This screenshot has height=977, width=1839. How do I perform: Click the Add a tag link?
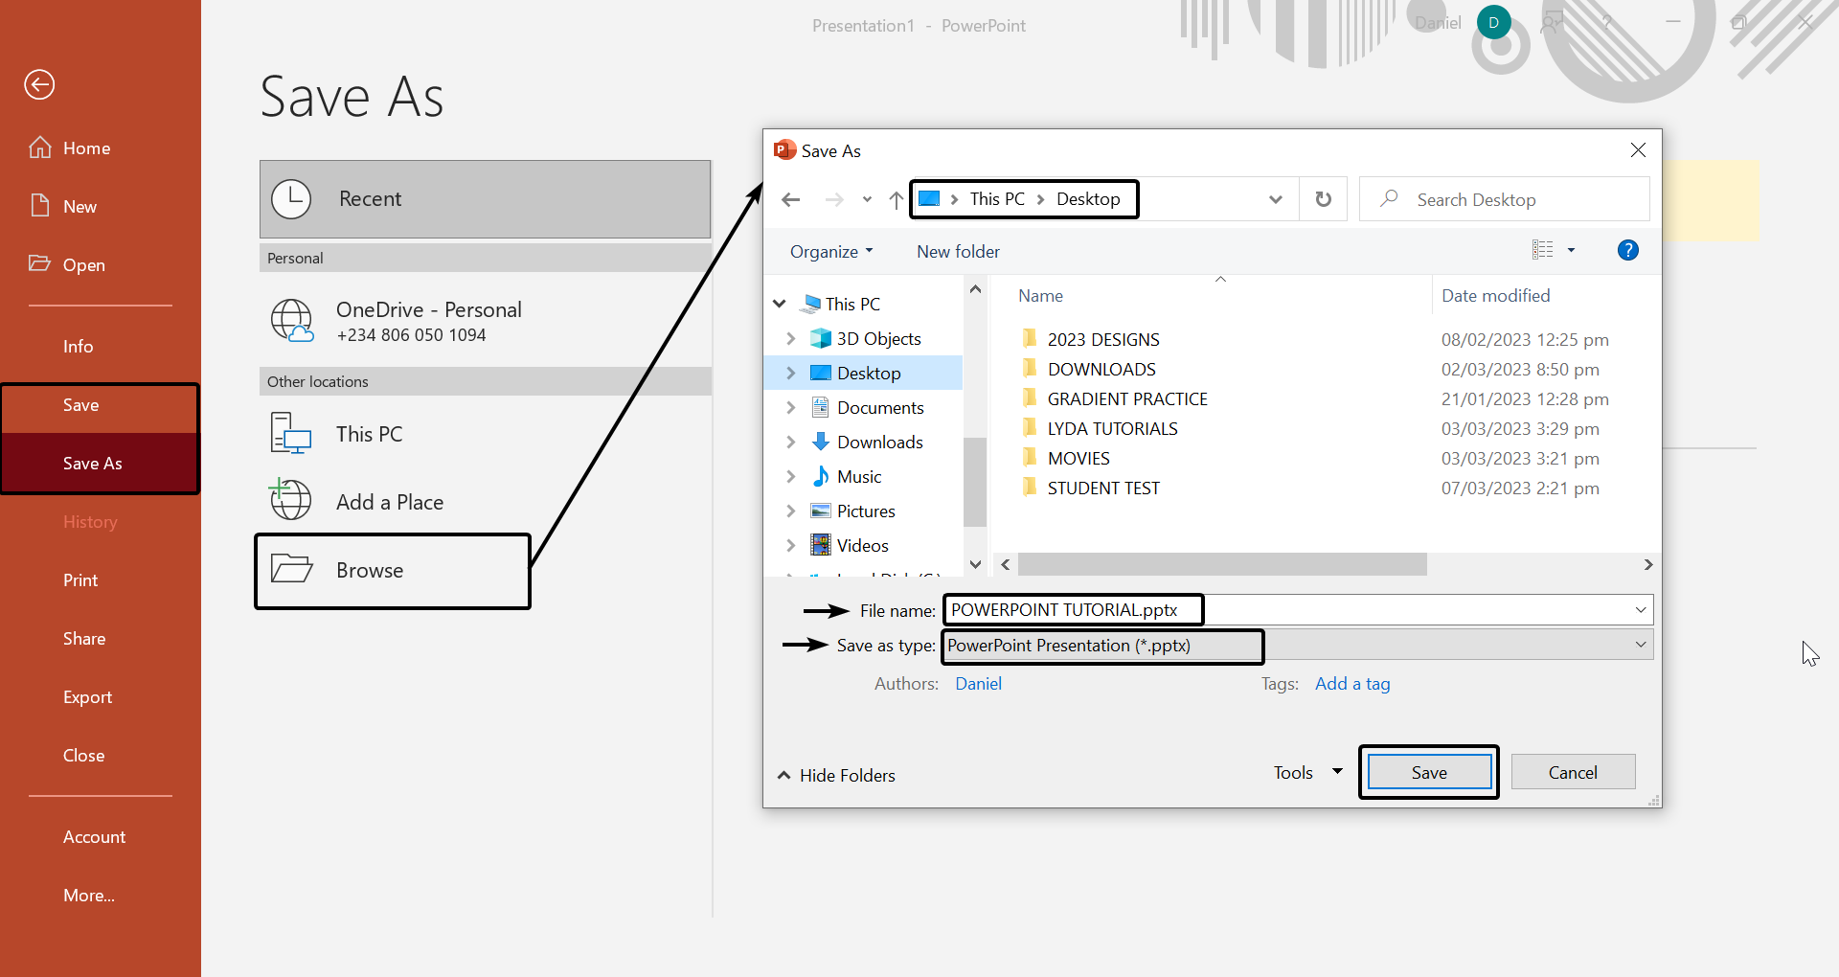point(1351,684)
